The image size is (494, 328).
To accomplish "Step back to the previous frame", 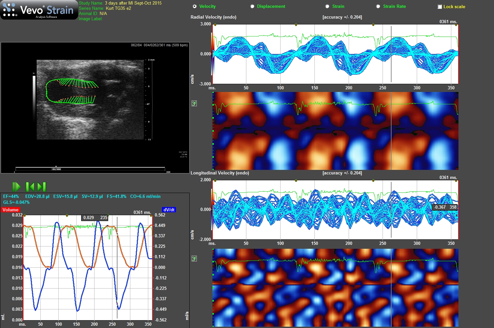I will [x=30, y=187].
